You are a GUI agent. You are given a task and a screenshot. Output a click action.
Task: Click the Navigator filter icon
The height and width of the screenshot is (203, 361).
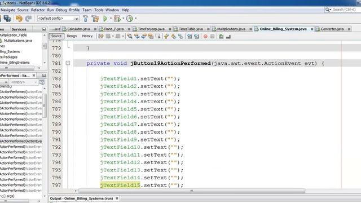coord(42,82)
